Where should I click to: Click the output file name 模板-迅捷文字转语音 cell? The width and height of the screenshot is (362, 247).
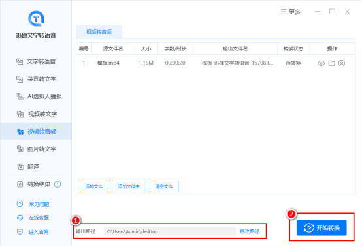point(237,63)
